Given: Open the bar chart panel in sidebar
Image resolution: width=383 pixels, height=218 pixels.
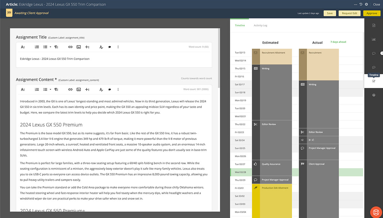Looking at the screenshot, I should tap(374, 39).
